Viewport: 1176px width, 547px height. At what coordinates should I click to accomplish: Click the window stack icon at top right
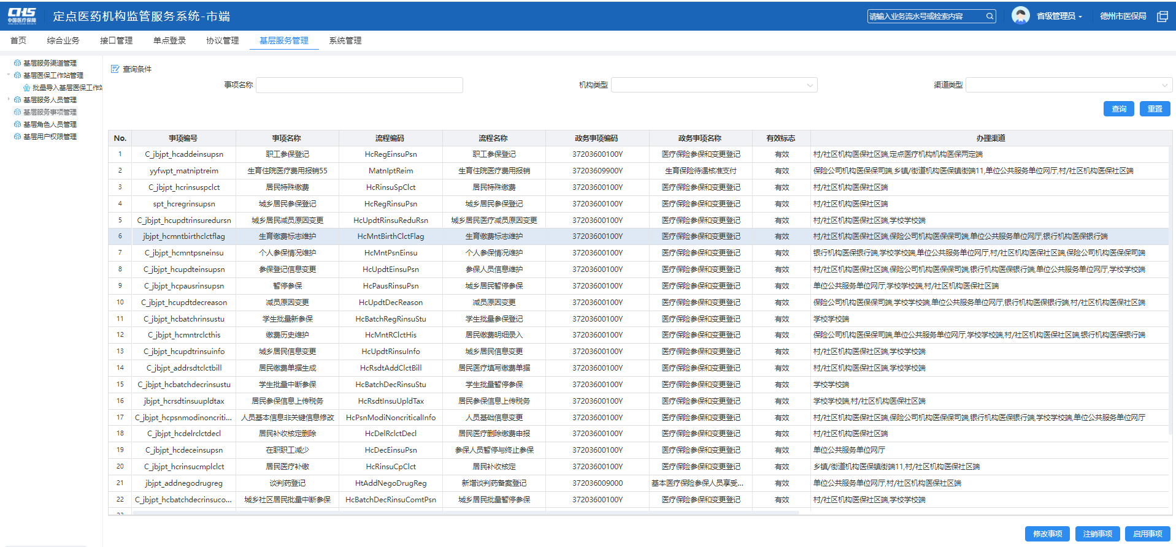(x=1162, y=17)
